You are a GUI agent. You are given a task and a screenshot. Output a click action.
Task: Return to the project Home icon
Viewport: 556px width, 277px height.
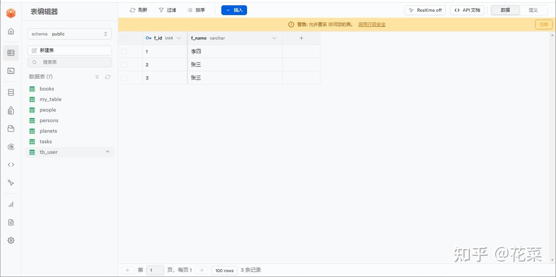point(10,31)
